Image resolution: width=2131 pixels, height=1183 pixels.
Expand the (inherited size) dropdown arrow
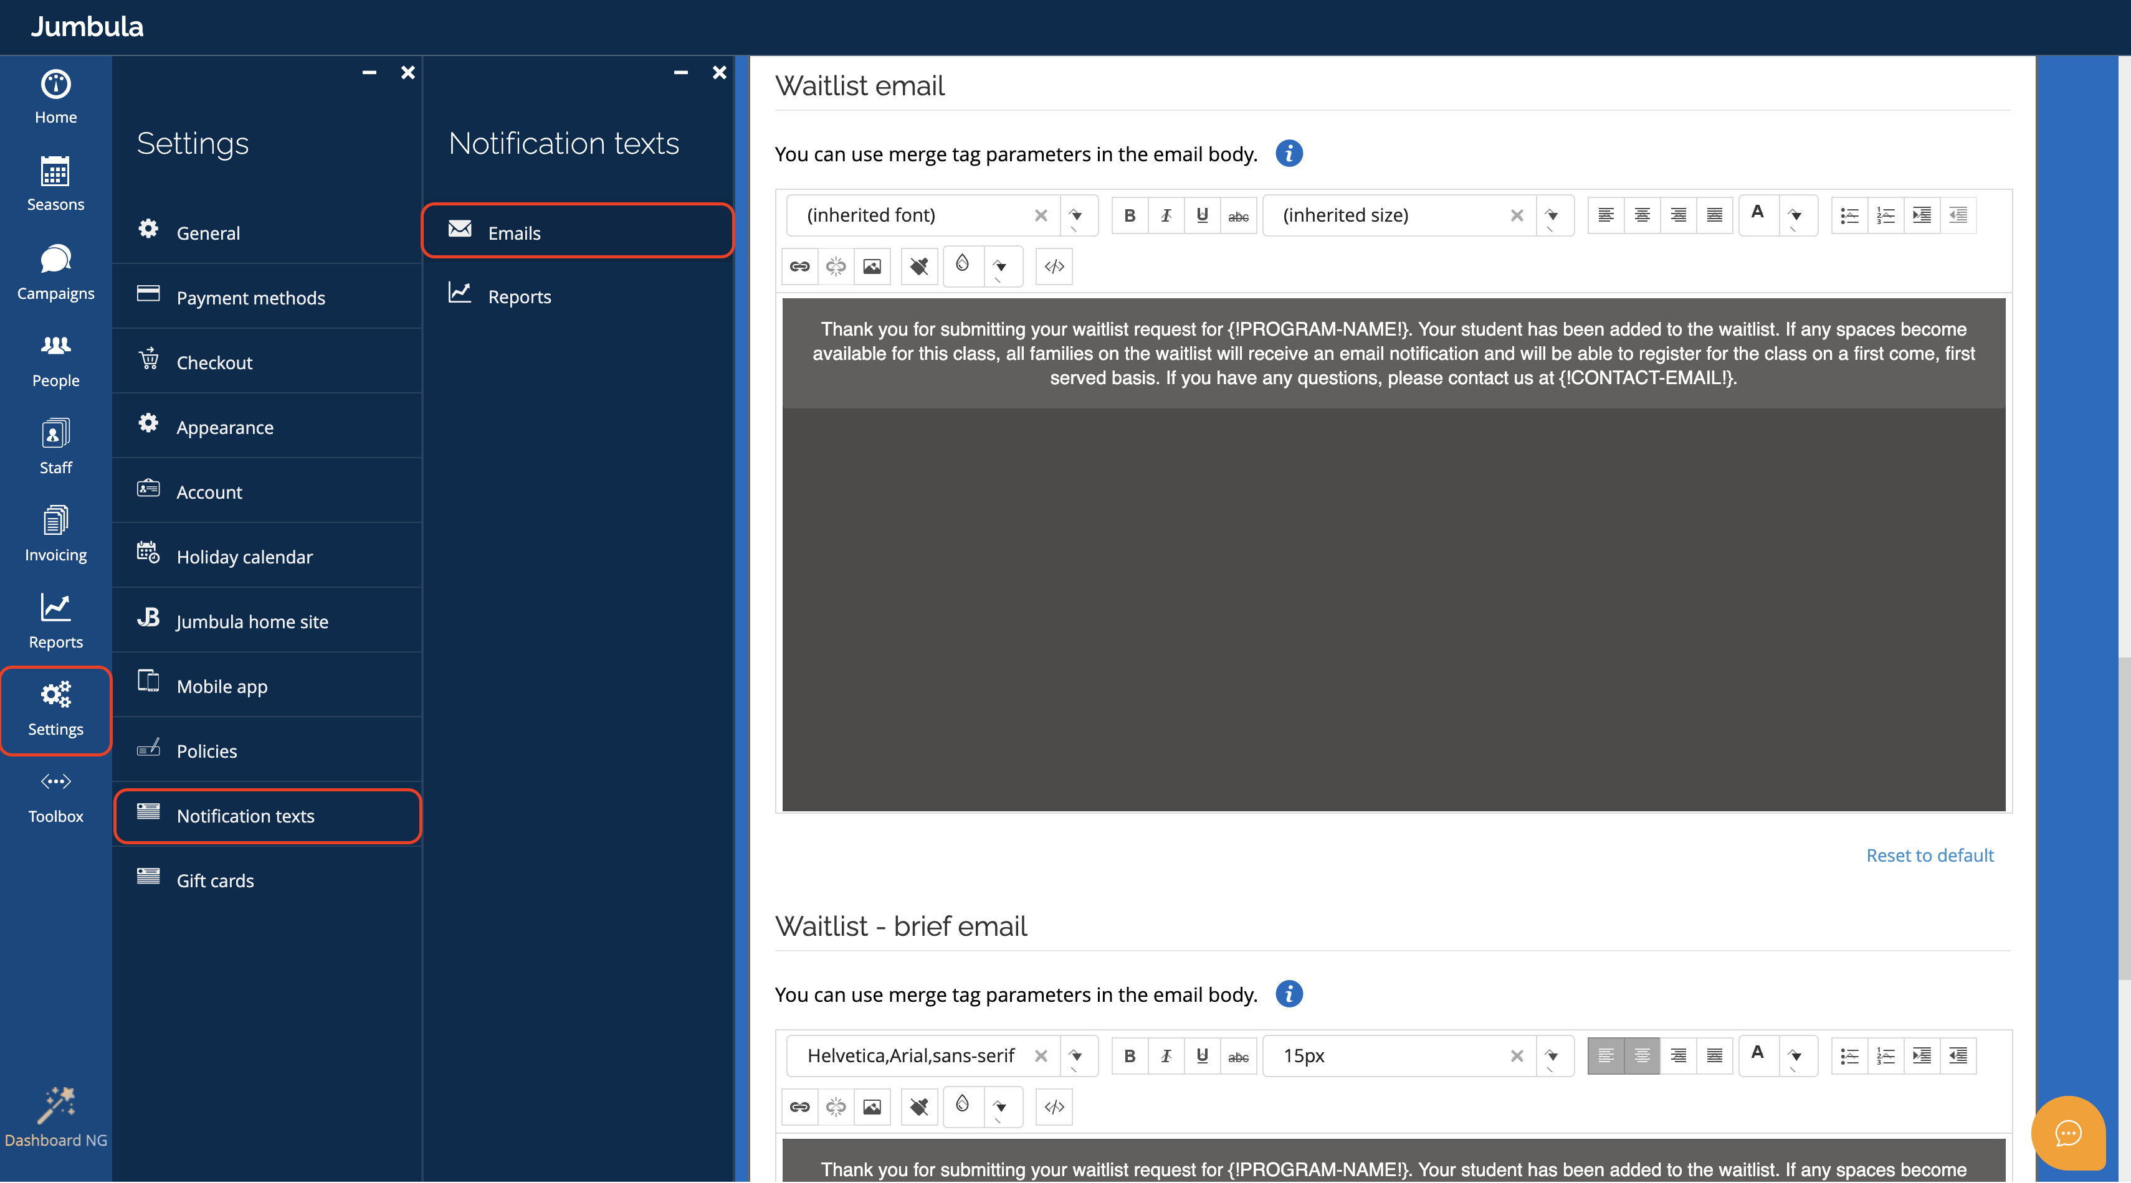click(1552, 216)
